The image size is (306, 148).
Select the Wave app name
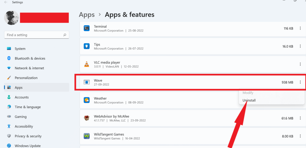click(98, 80)
